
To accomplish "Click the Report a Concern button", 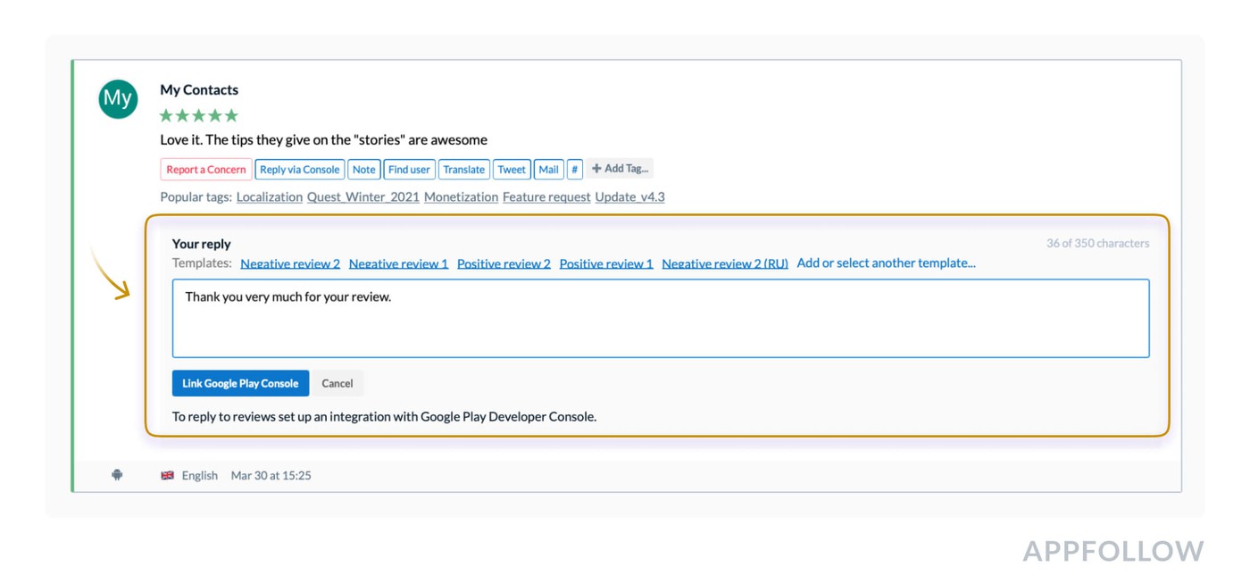I will [206, 169].
